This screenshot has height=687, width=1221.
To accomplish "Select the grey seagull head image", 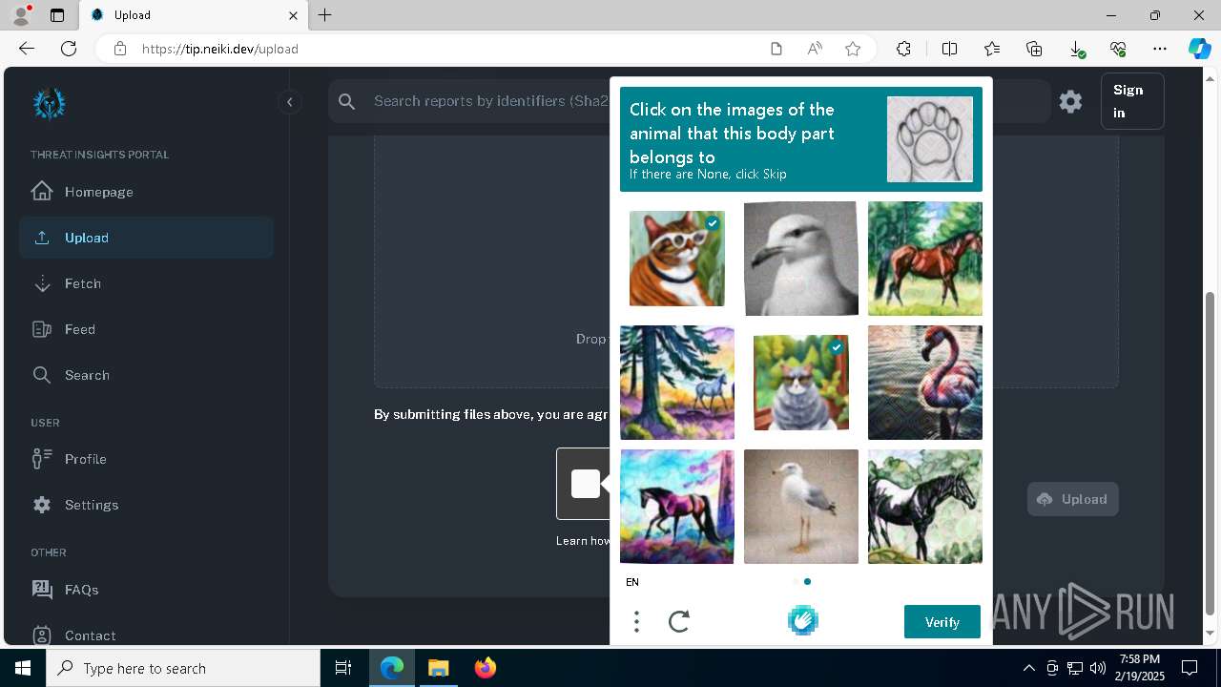I will coord(801,259).
